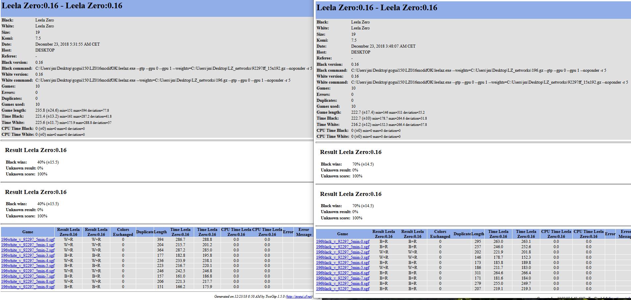Click the 196white_v_92297_5min-3.sgf link
The width and height of the screenshot is (631, 300).
pyautogui.click(x=28, y=255)
